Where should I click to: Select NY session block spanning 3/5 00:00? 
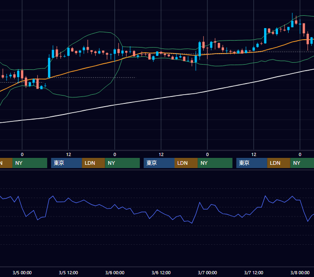tap(30, 163)
